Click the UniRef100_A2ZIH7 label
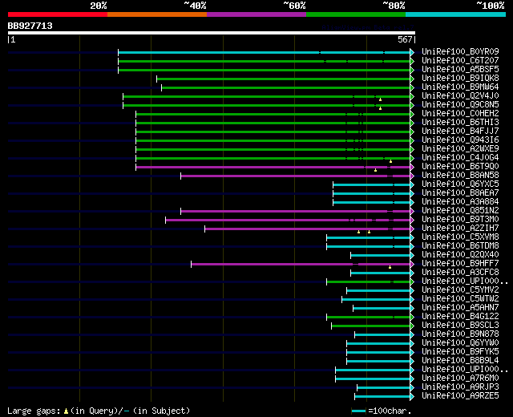The height and width of the screenshot is (417, 513). [x=460, y=229]
